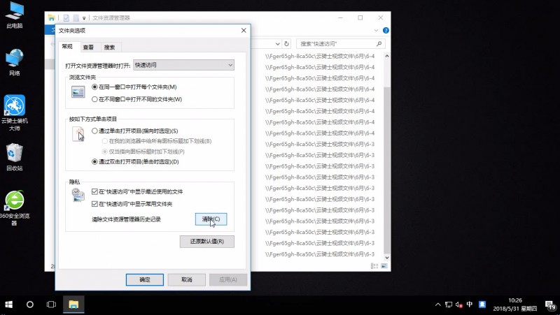The image size is (560, 315).
Task: Click the blue tray app icon beside 中
Action: pos(482,304)
